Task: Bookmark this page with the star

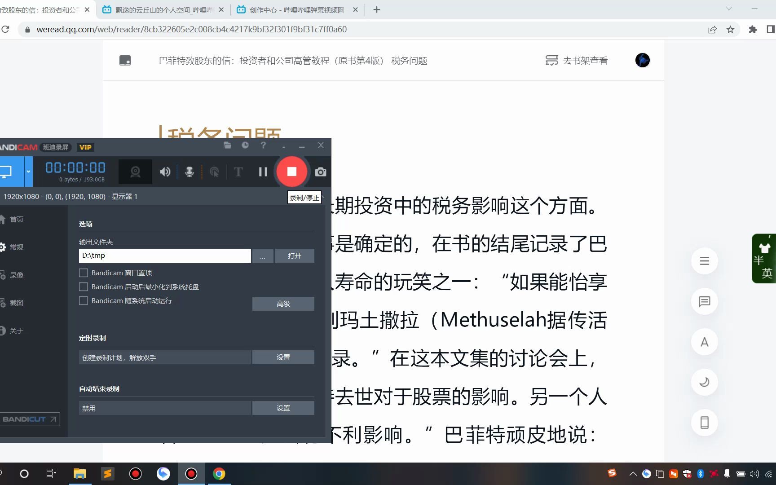Action: (730, 29)
